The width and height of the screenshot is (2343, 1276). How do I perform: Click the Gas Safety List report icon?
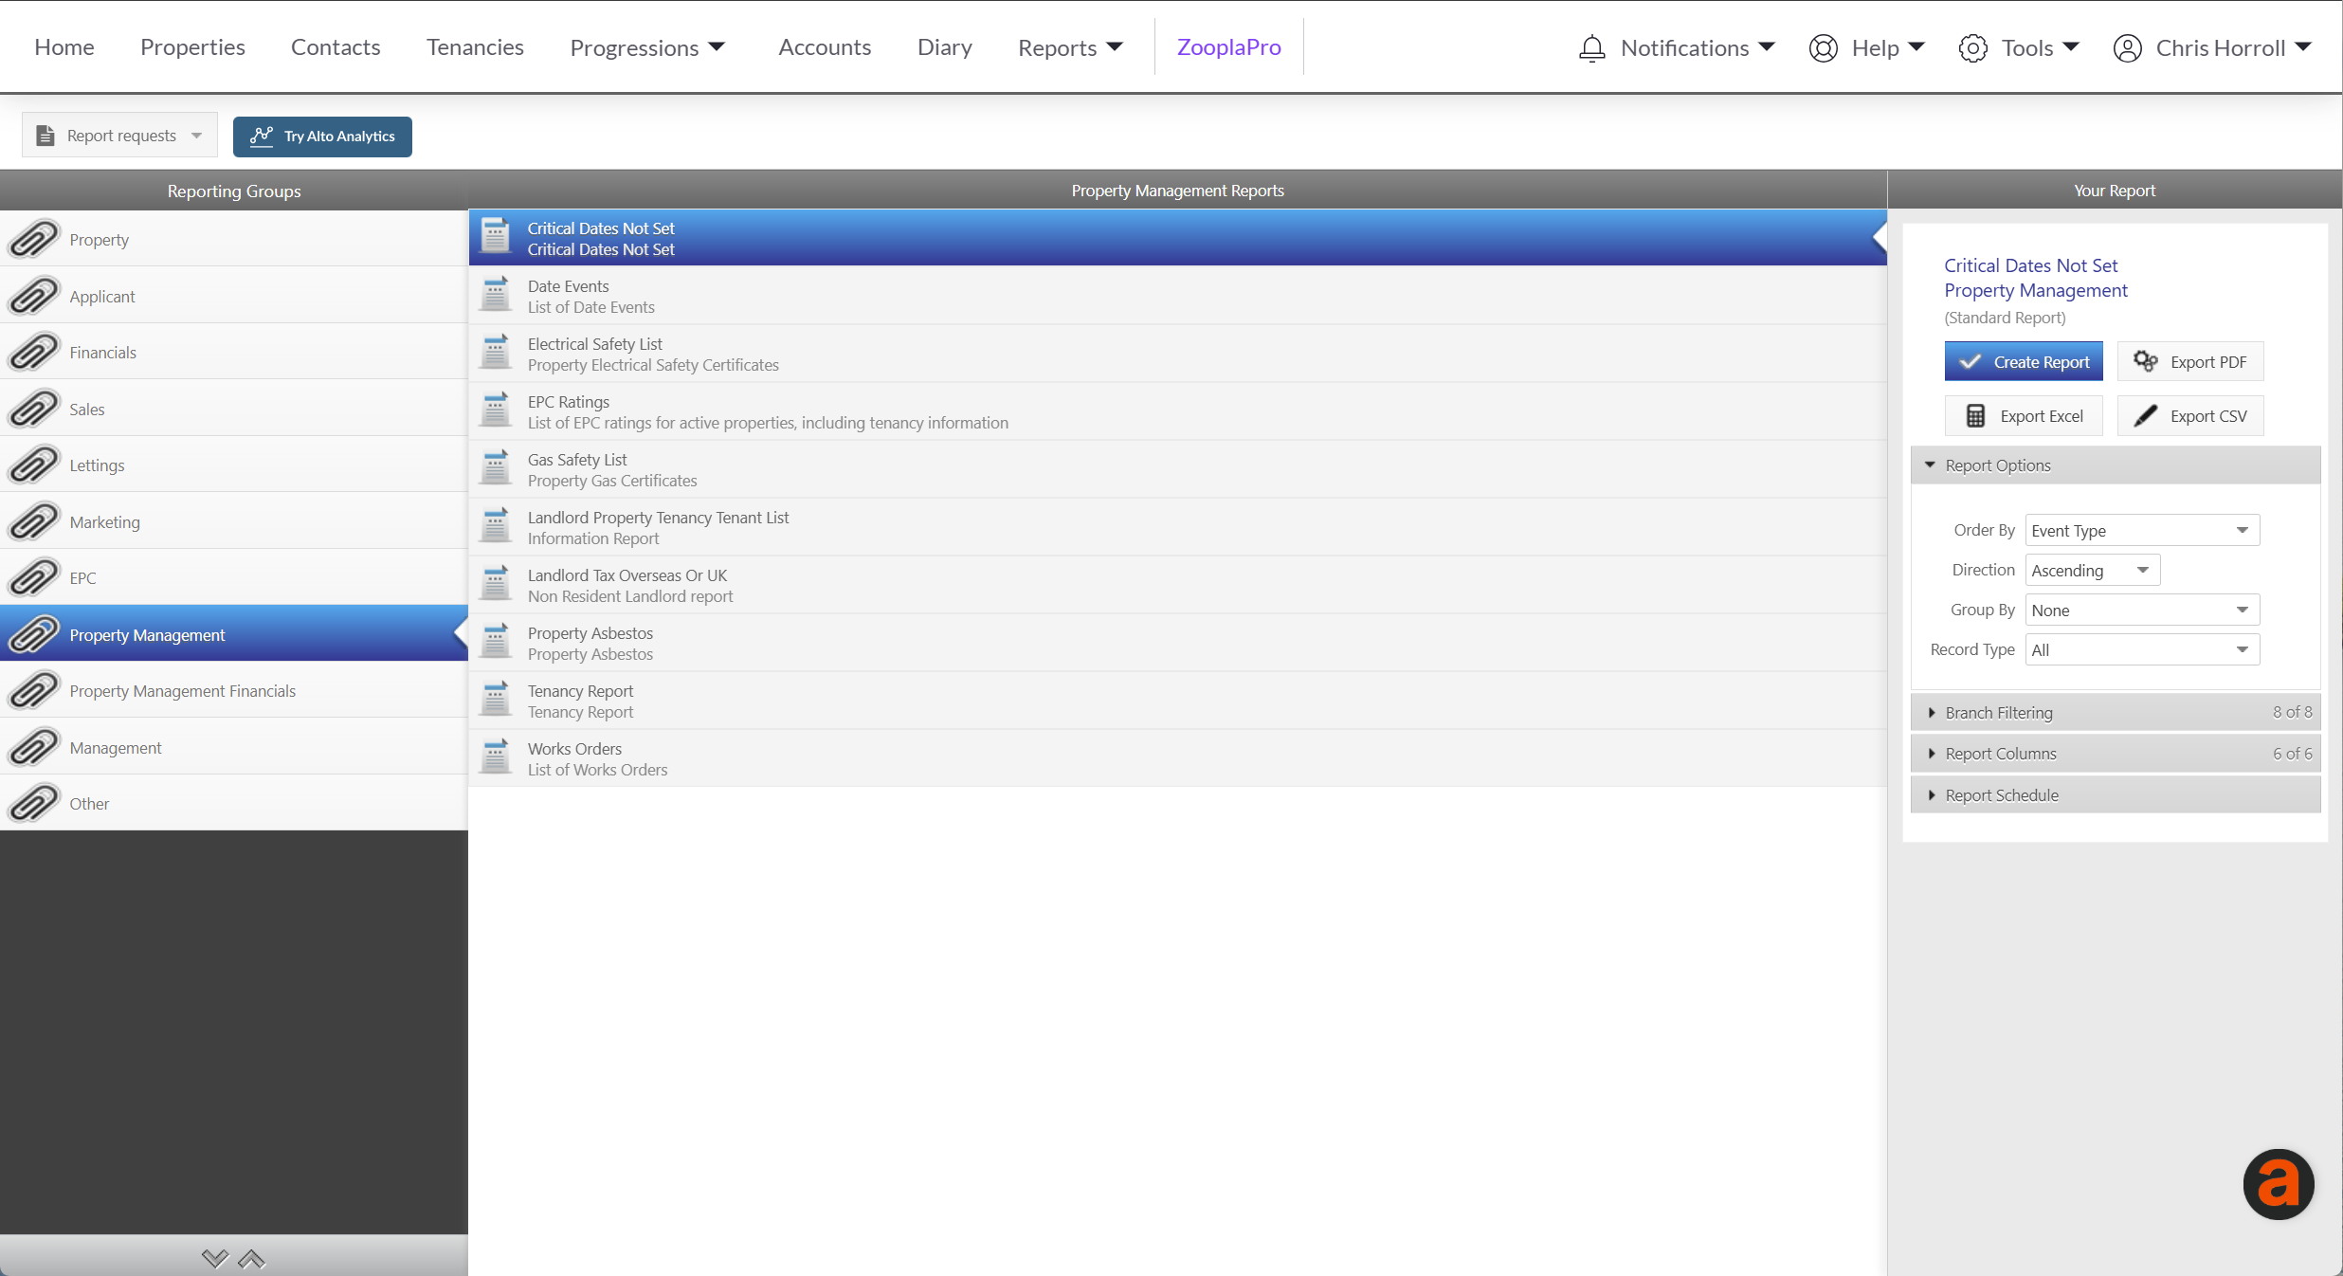pos(495,468)
